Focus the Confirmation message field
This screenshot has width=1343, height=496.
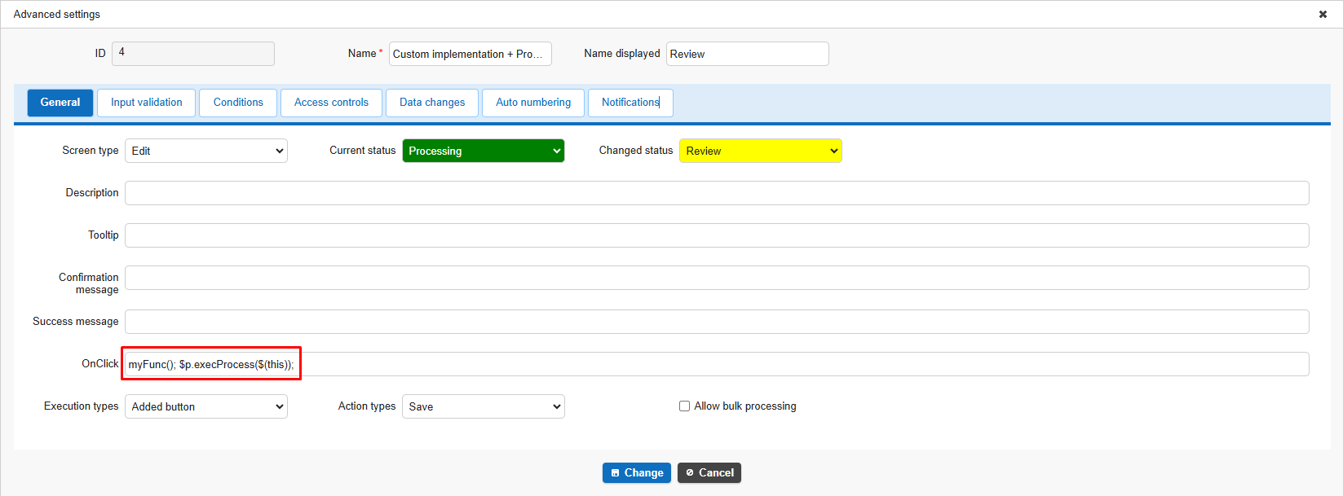click(717, 278)
